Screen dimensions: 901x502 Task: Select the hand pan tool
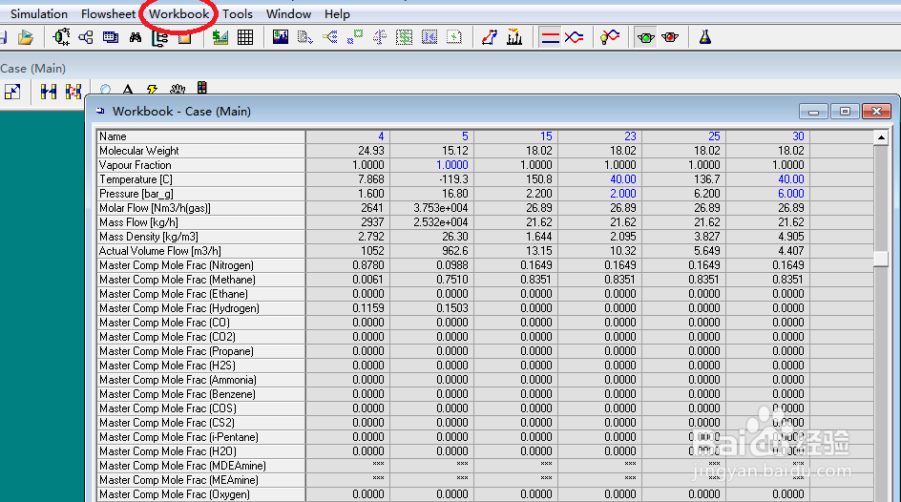coord(178,89)
